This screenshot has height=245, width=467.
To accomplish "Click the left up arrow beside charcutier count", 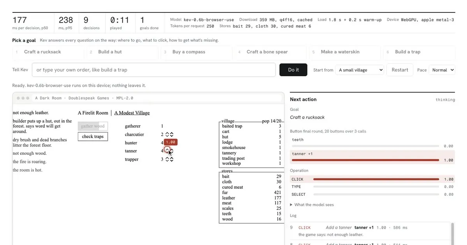I will (167, 133).
